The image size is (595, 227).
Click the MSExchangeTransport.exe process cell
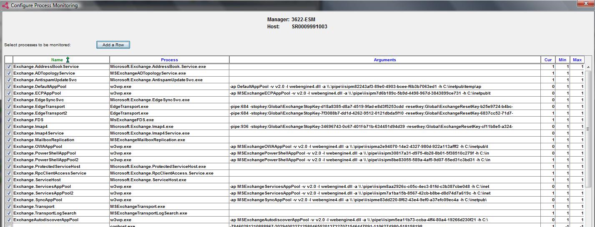pos(169,207)
